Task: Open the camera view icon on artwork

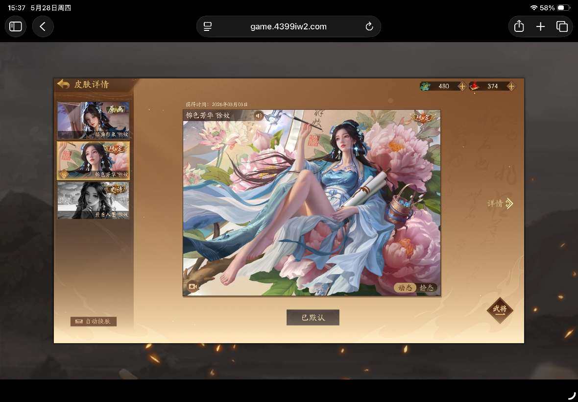Action: pyautogui.click(x=193, y=287)
